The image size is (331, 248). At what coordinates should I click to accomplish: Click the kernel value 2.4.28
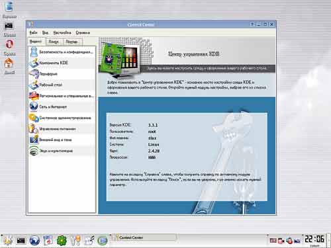[x=154, y=151]
